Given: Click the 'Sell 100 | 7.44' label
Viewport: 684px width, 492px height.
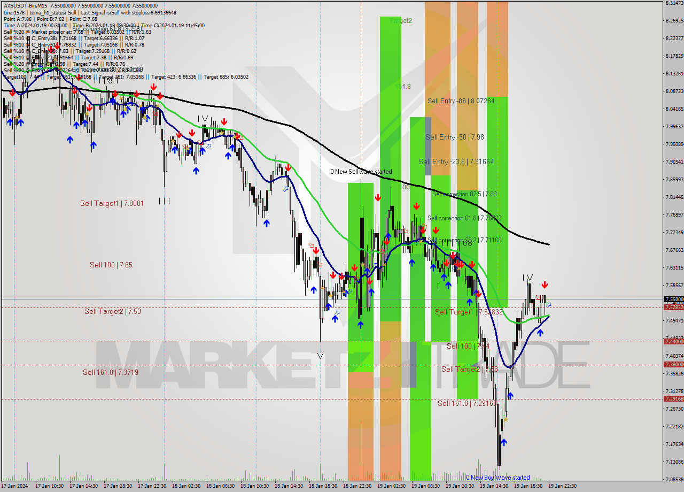Looking at the screenshot, I should pos(468,347).
